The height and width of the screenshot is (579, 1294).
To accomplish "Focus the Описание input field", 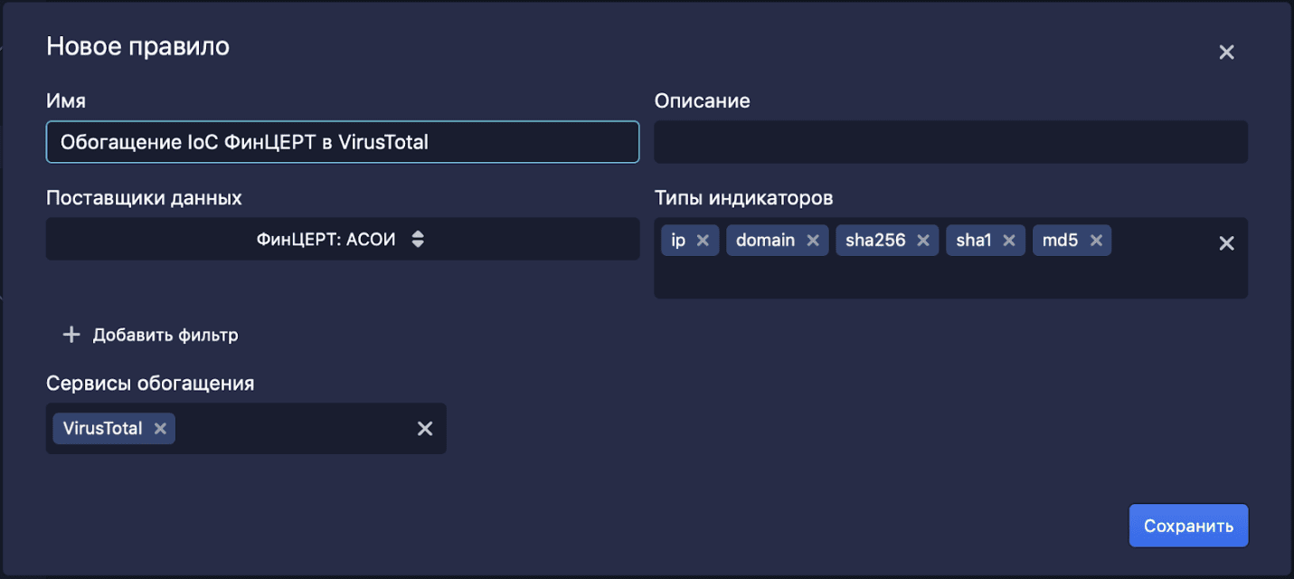I will pos(950,142).
